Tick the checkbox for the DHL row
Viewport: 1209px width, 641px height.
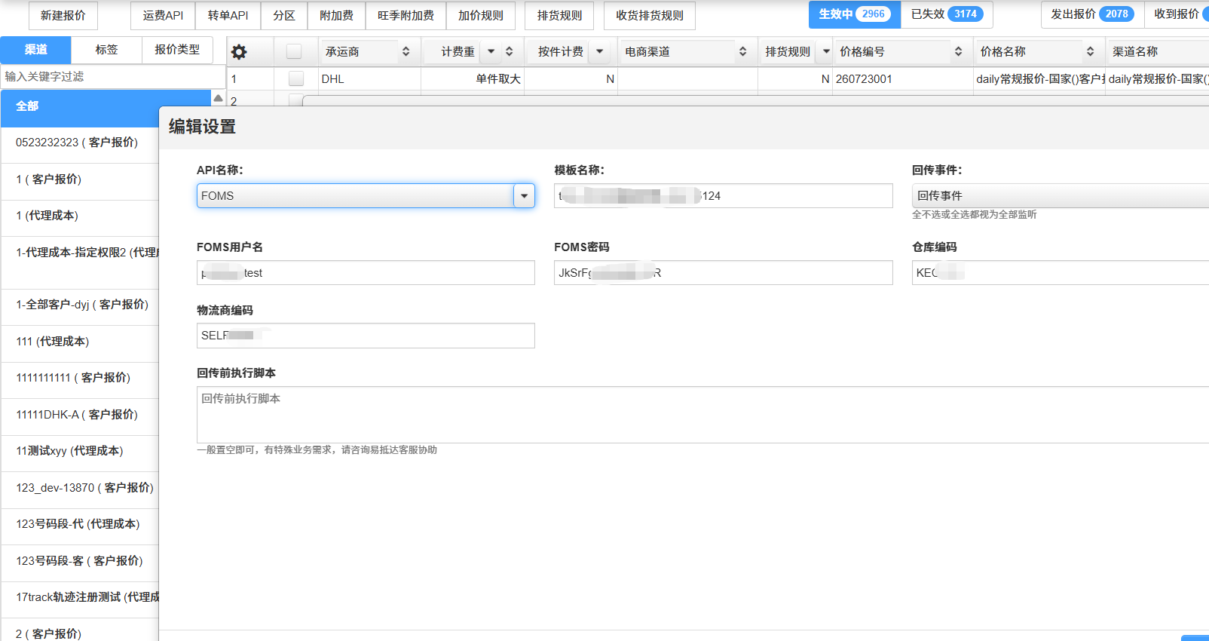tap(296, 78)
